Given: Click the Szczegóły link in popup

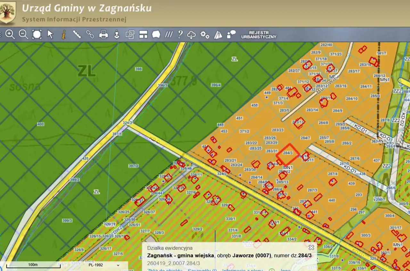Looking at the screenshot, I should 202,270.
